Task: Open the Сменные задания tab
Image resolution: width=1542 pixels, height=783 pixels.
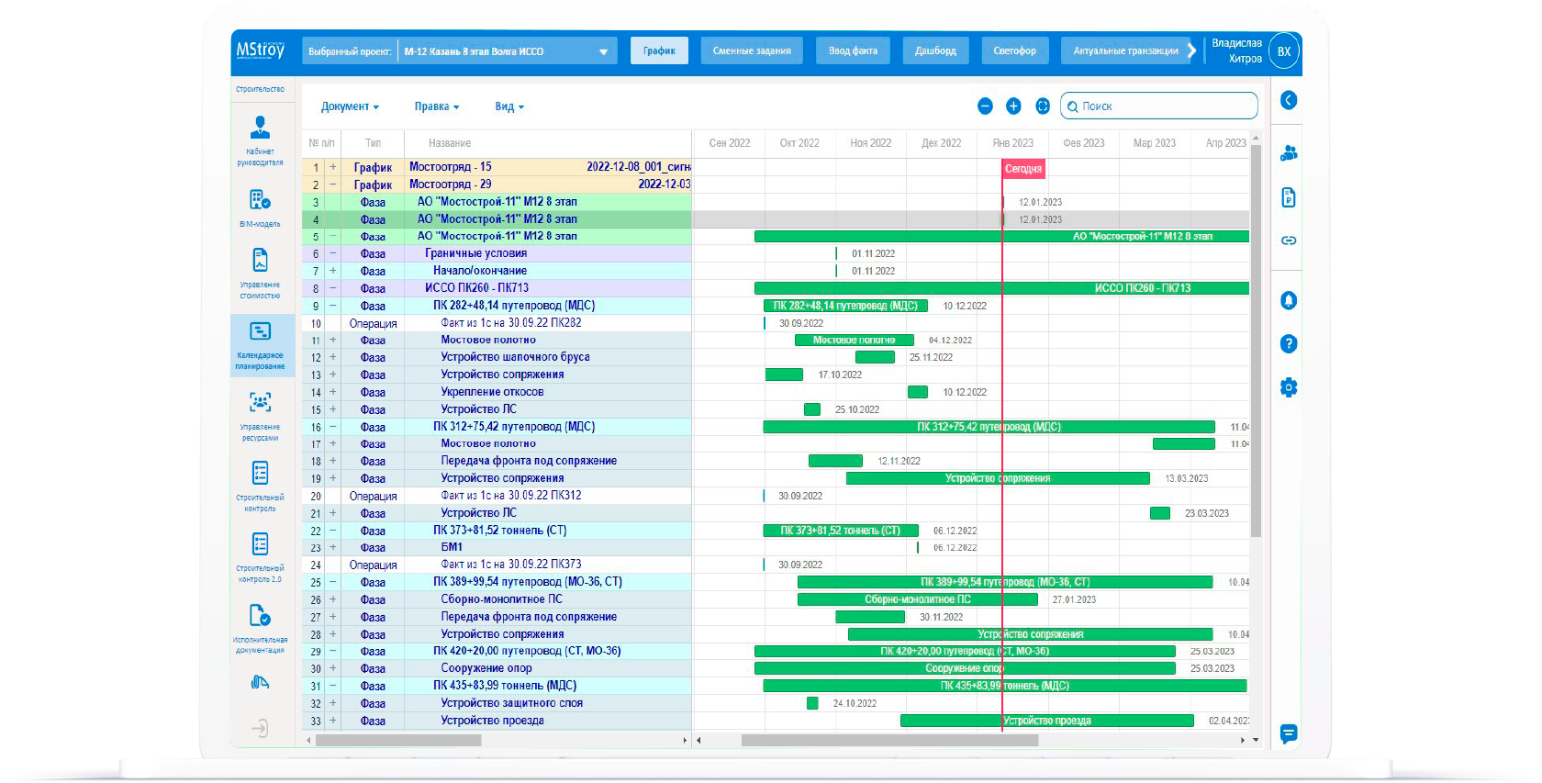Action: (x=752, y=50)
